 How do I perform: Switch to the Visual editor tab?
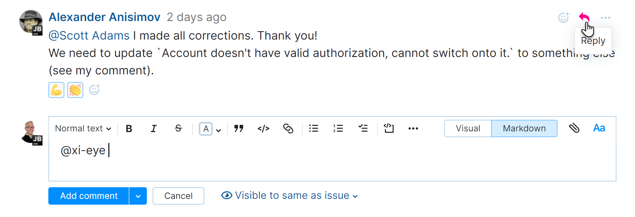tap(468, 128)
